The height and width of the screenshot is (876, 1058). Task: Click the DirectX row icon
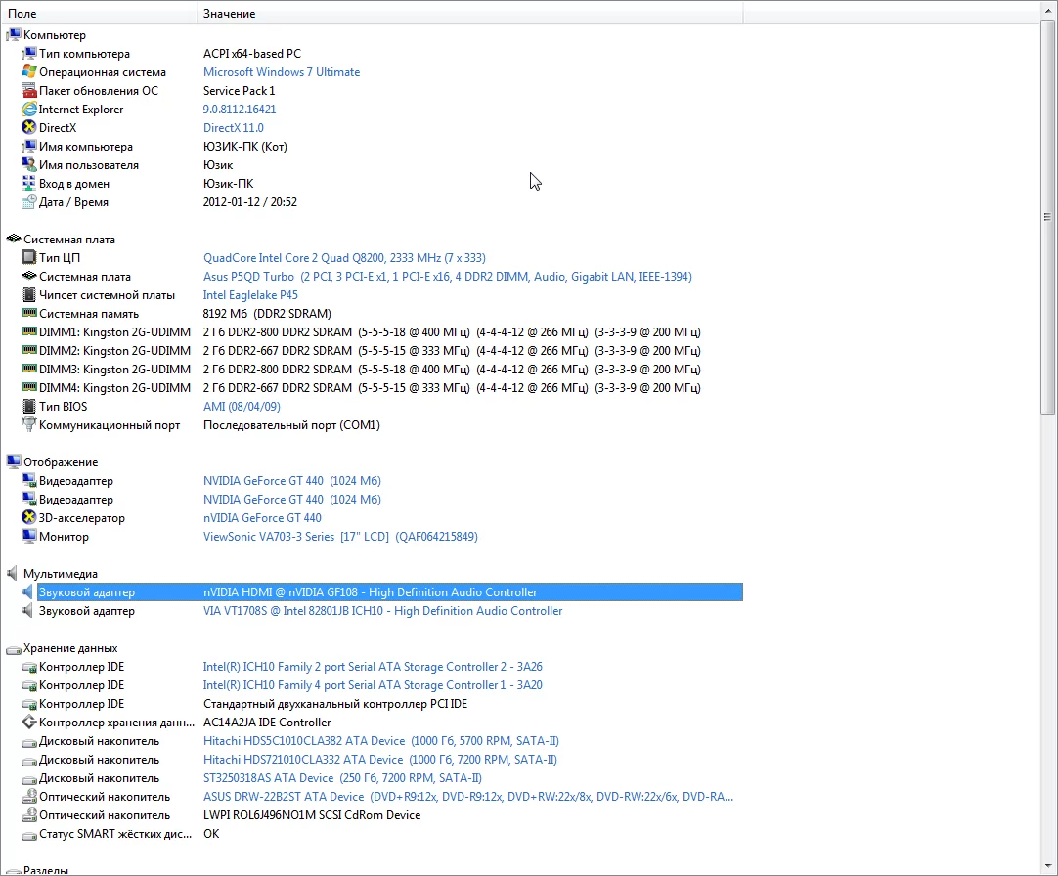coord(29,127)
